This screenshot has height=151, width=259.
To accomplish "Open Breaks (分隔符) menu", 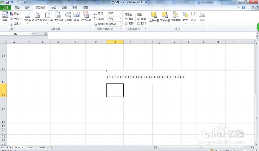I will coord(68,18).
